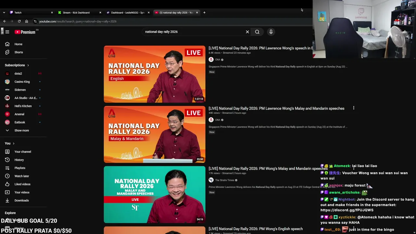The image size is (416, 234).
Task: Open Liked videos
Action: click(22, 184)
